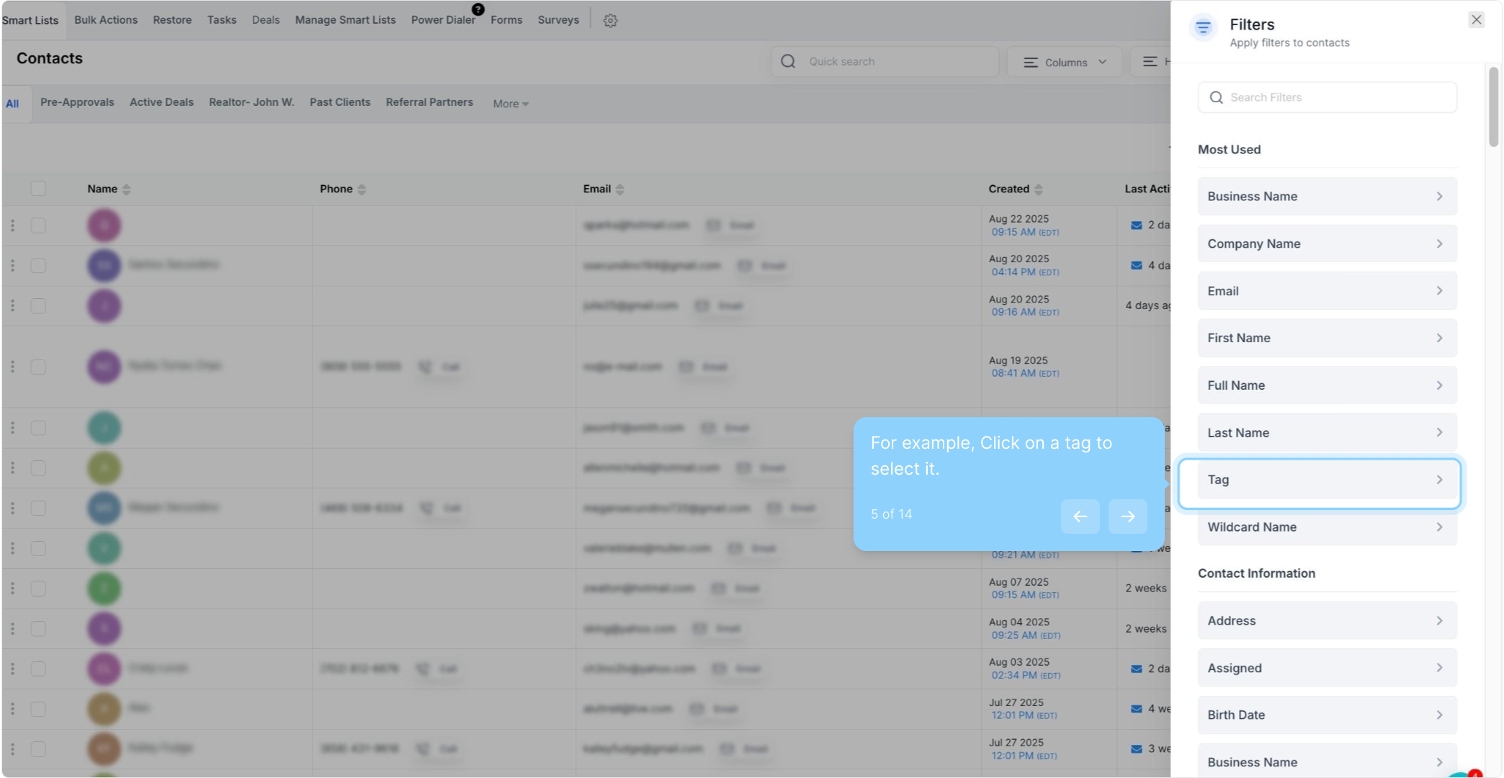Click the Name column sort arrows
The width and height of the screenshot is (1504, 778).
pos(127,189)
